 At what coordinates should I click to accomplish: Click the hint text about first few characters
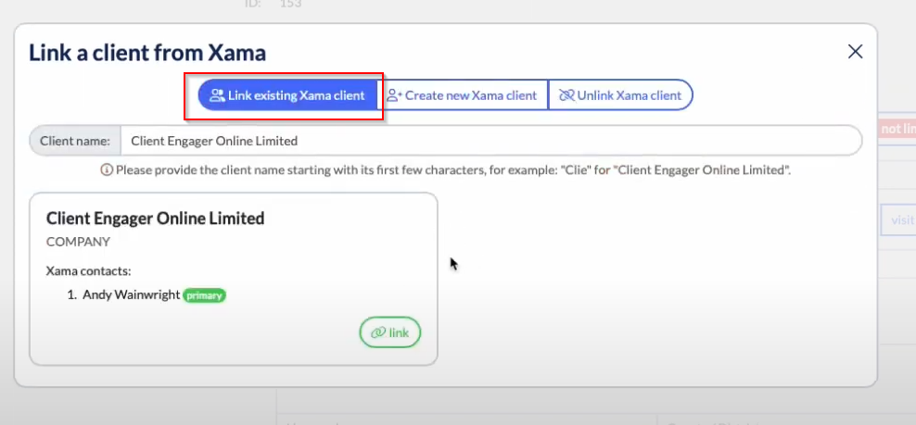[453, 170]
